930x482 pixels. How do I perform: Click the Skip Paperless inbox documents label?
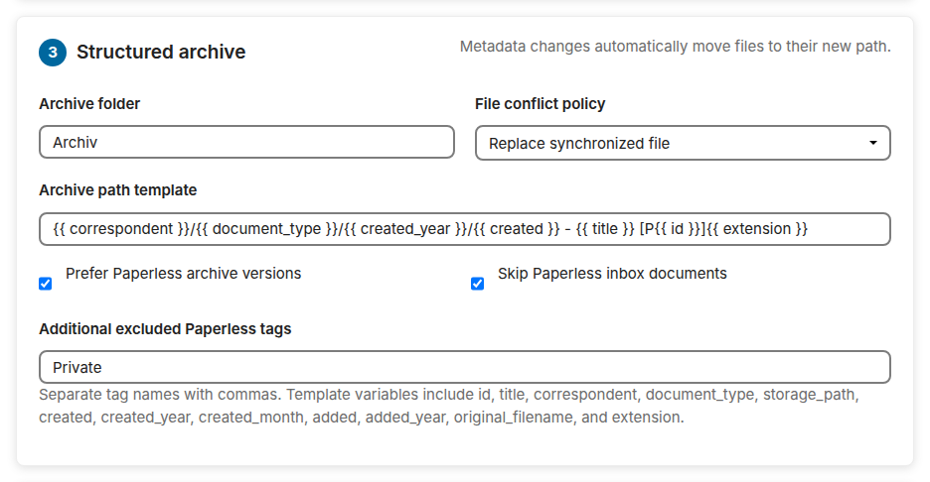coord(612,274)
